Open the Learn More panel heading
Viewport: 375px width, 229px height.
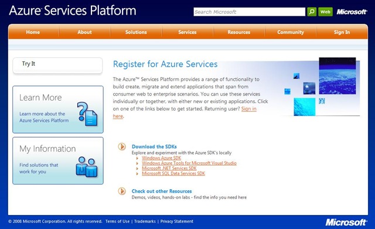point(40,98)
